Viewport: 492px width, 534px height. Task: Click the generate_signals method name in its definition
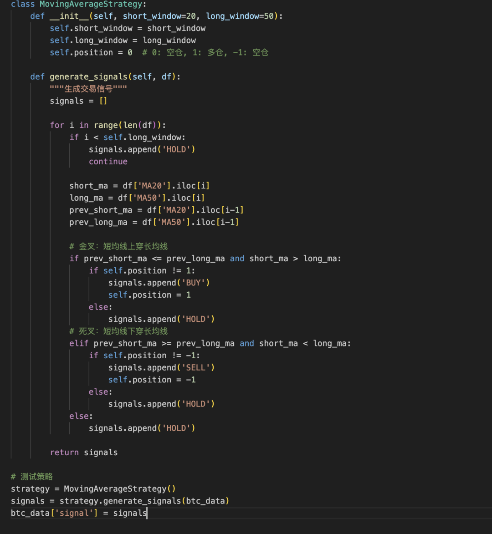click(88, 76)
